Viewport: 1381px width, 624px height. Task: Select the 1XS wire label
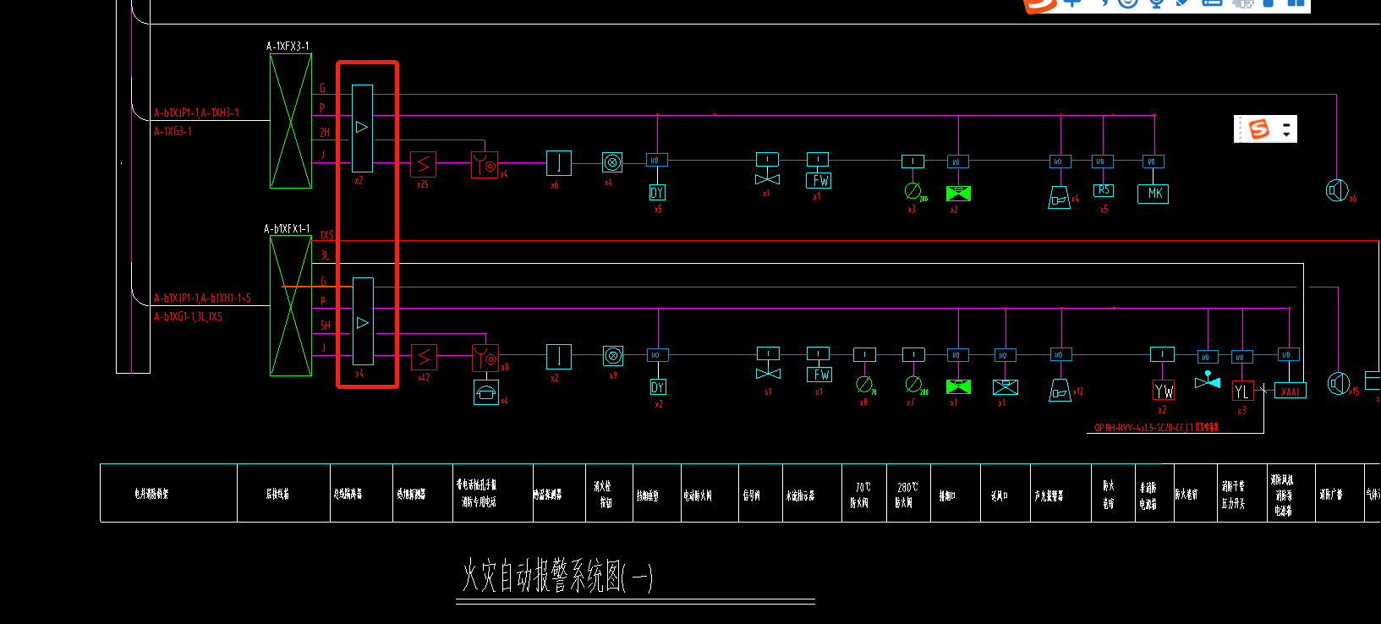coord(326,235)
